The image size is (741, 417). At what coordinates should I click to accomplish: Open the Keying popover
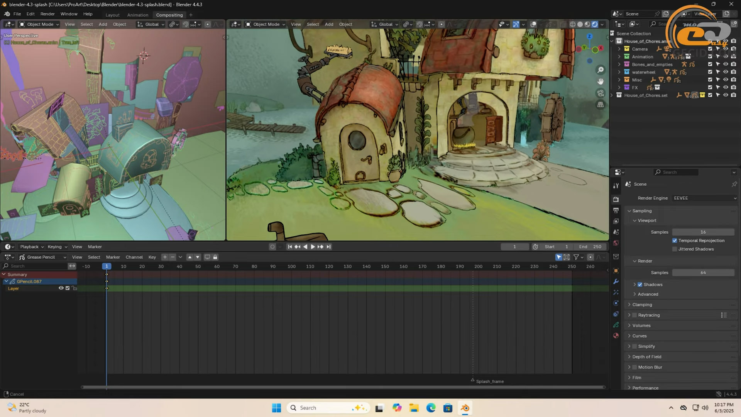point(57,247)
